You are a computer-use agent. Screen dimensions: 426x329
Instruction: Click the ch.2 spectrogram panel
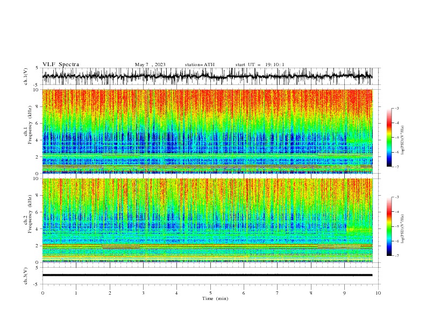tap(207, 220)
